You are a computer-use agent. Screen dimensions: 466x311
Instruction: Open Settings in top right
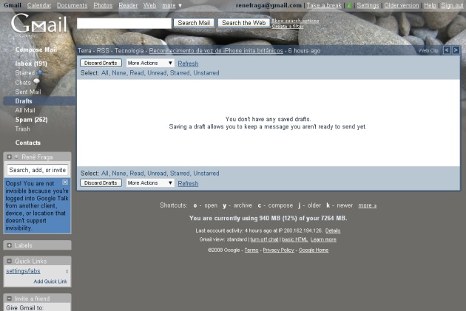368,5
